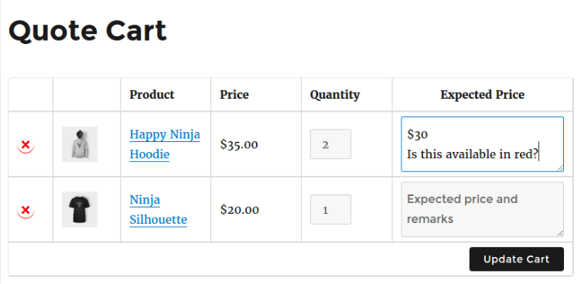581x284 pixels.
Task: Focus the empty Expected price and remarks box
Action: click(x=483, y=209)
